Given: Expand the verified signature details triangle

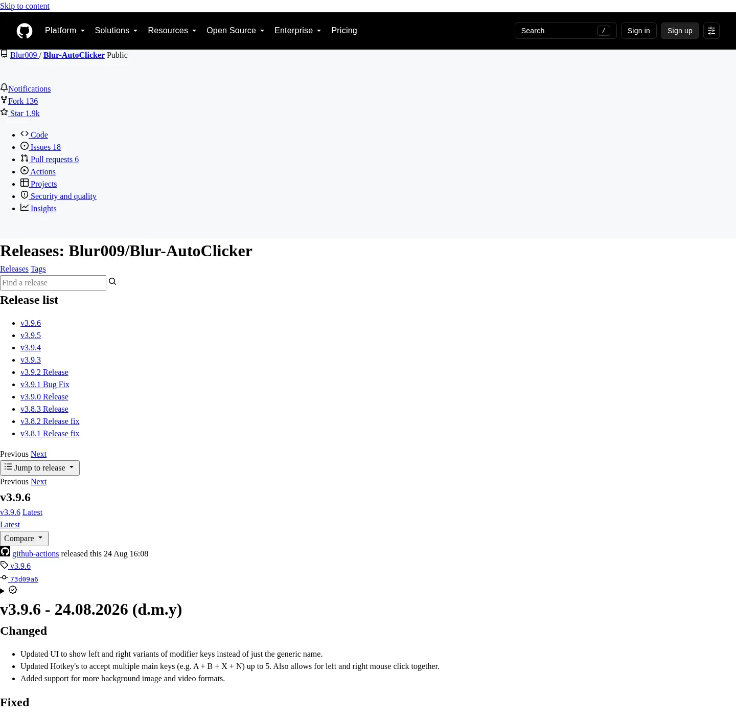Looking at the screenshot, I should pos(3,591).
